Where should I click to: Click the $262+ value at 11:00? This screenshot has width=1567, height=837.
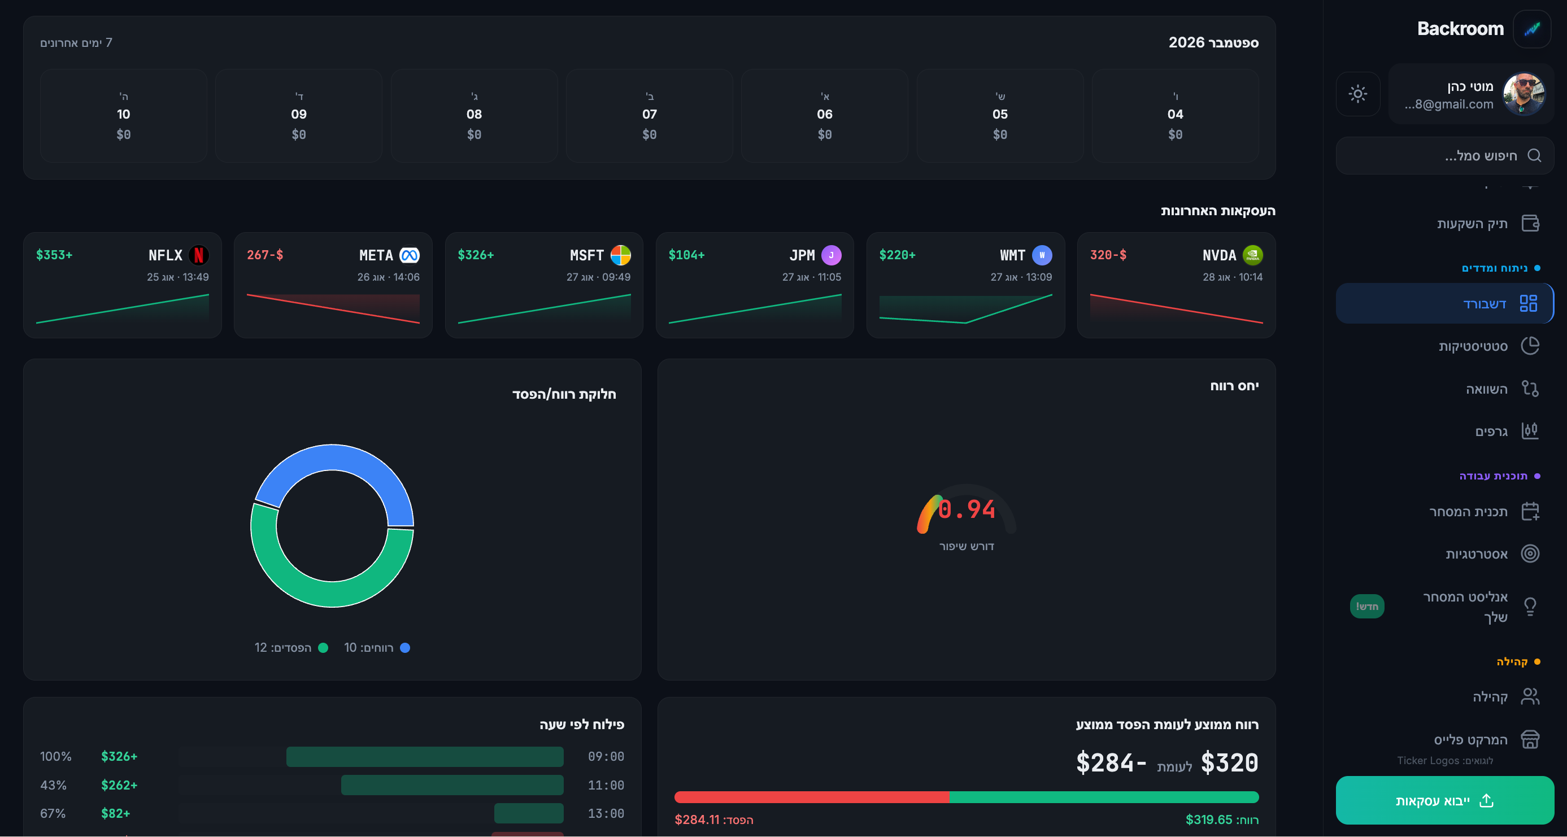pyautogui.click(x=119, y=785)
